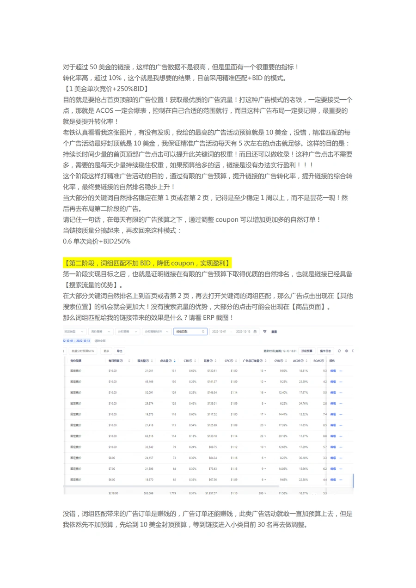Viewport: 416px width, 588px height.
Task: Click the help icon beside 花费 header
Action: 211,361
